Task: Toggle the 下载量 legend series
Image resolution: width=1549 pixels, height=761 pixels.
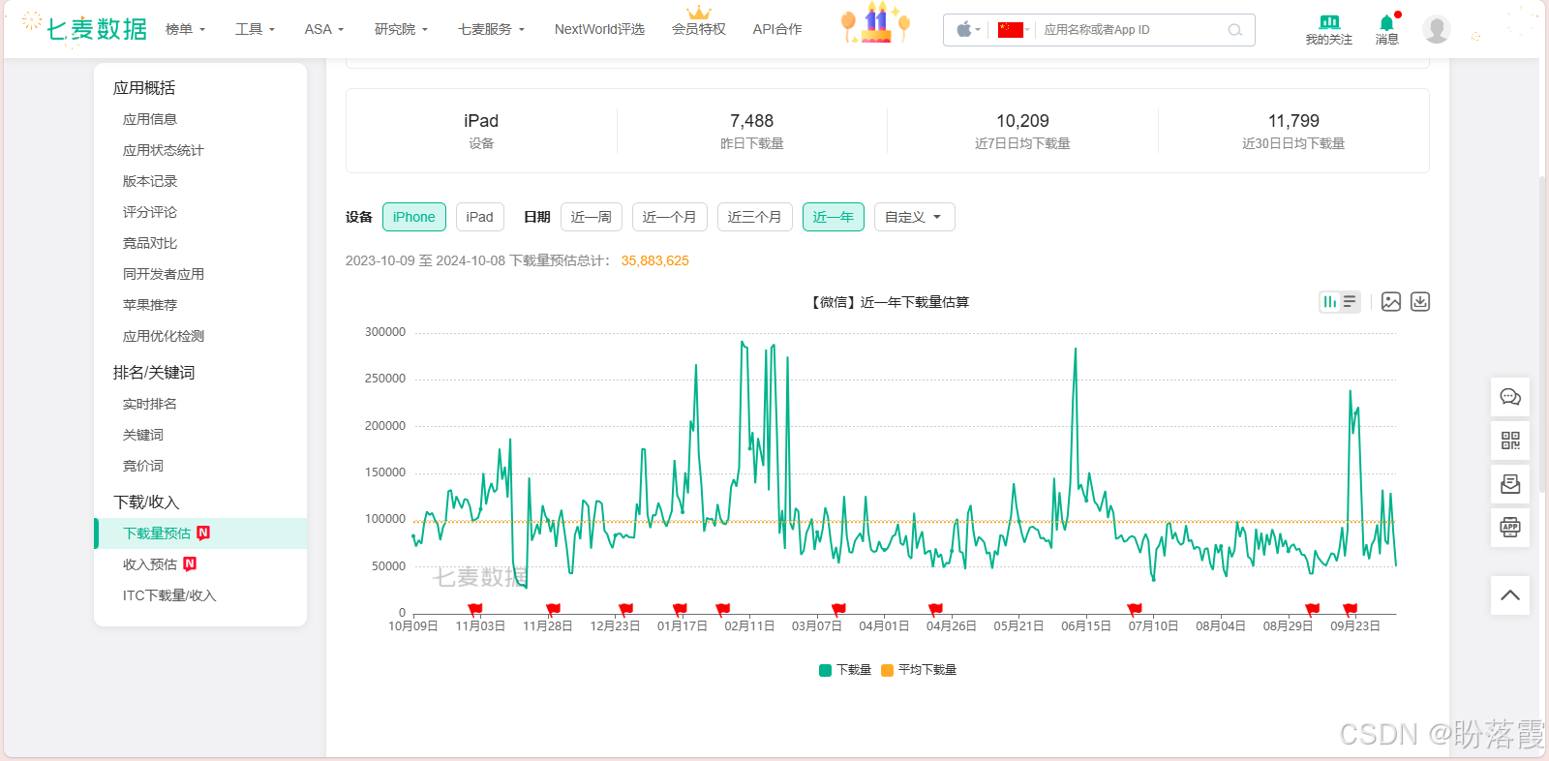Action: (845, 670)
